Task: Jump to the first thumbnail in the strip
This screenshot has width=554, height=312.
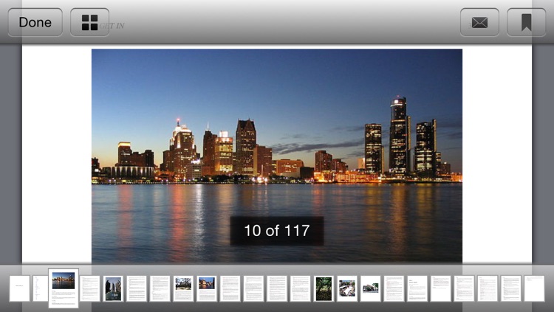Action: pyautogui.click(x=19, y=288)
